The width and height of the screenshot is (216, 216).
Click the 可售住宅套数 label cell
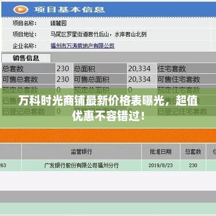(186, 79)
